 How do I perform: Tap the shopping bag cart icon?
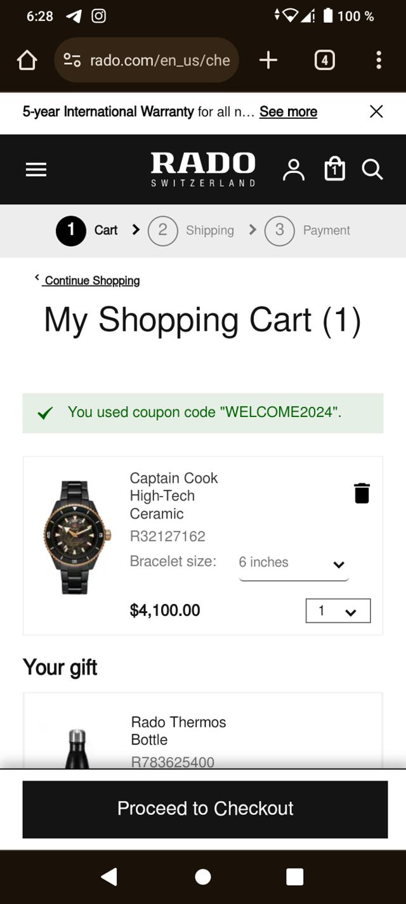click(335, 170)
